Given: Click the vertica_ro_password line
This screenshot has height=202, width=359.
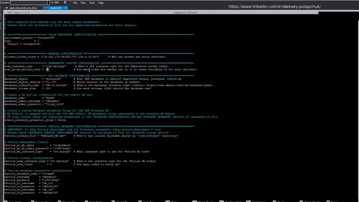Looking at the screenshot, I should tap(31, 186).
